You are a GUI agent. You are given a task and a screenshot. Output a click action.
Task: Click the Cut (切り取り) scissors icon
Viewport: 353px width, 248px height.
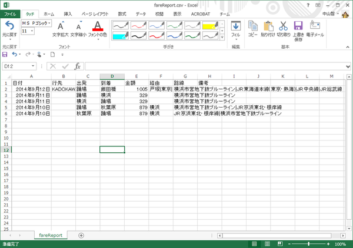pyautogui.click(x=283, y=26)
